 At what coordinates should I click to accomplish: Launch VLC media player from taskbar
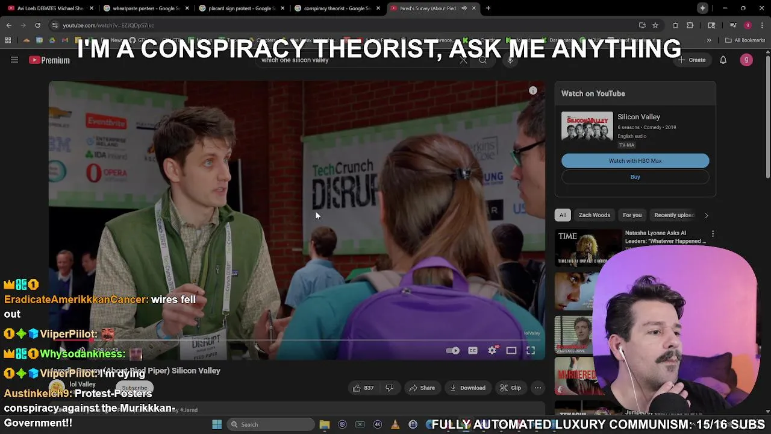395,424
